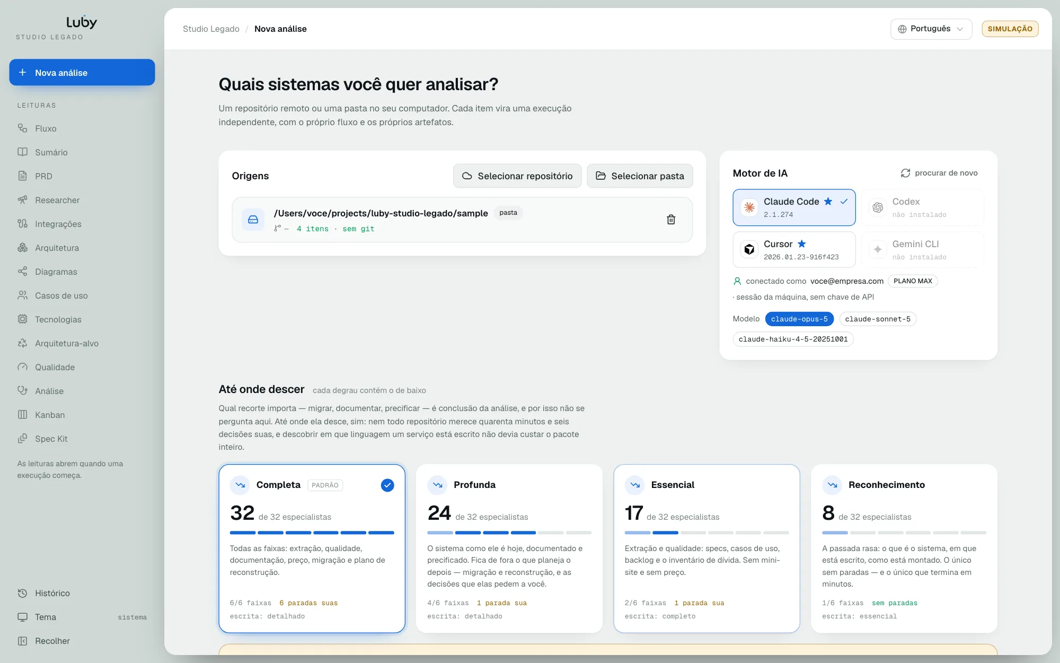Select the Completa depth card
Screen dimensions: 1060x663
click(x=312, y=548)
